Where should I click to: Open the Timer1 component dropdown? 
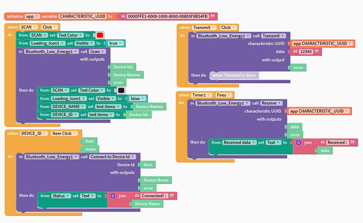point(201,95)
